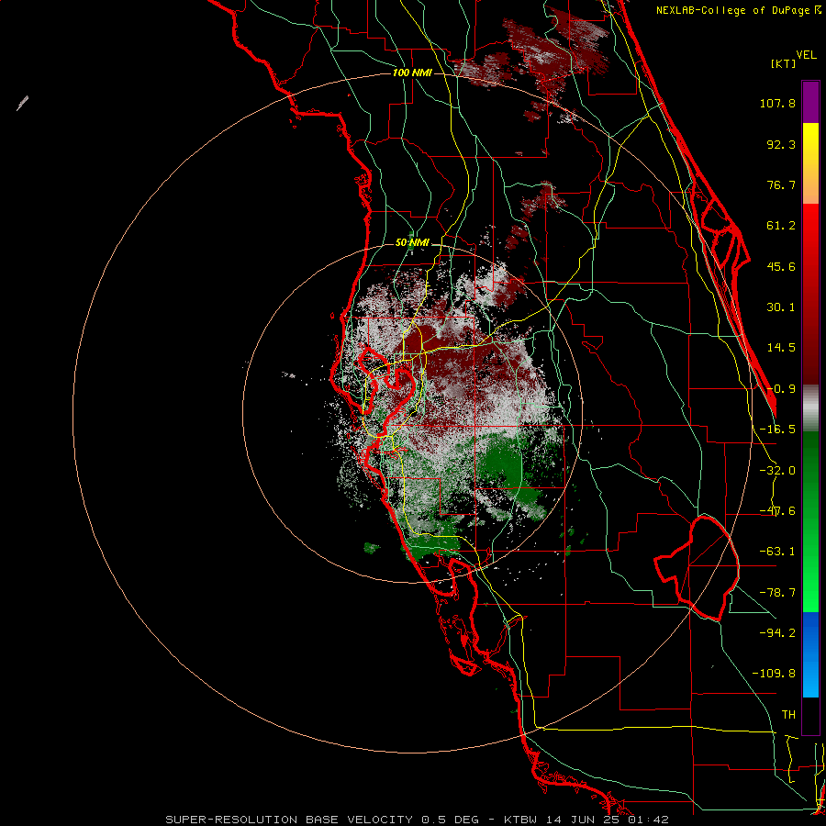Pick the yellow-orange segment of the color bar
The height and width of the screenshot is (826, 826).
tap(810, 163)
